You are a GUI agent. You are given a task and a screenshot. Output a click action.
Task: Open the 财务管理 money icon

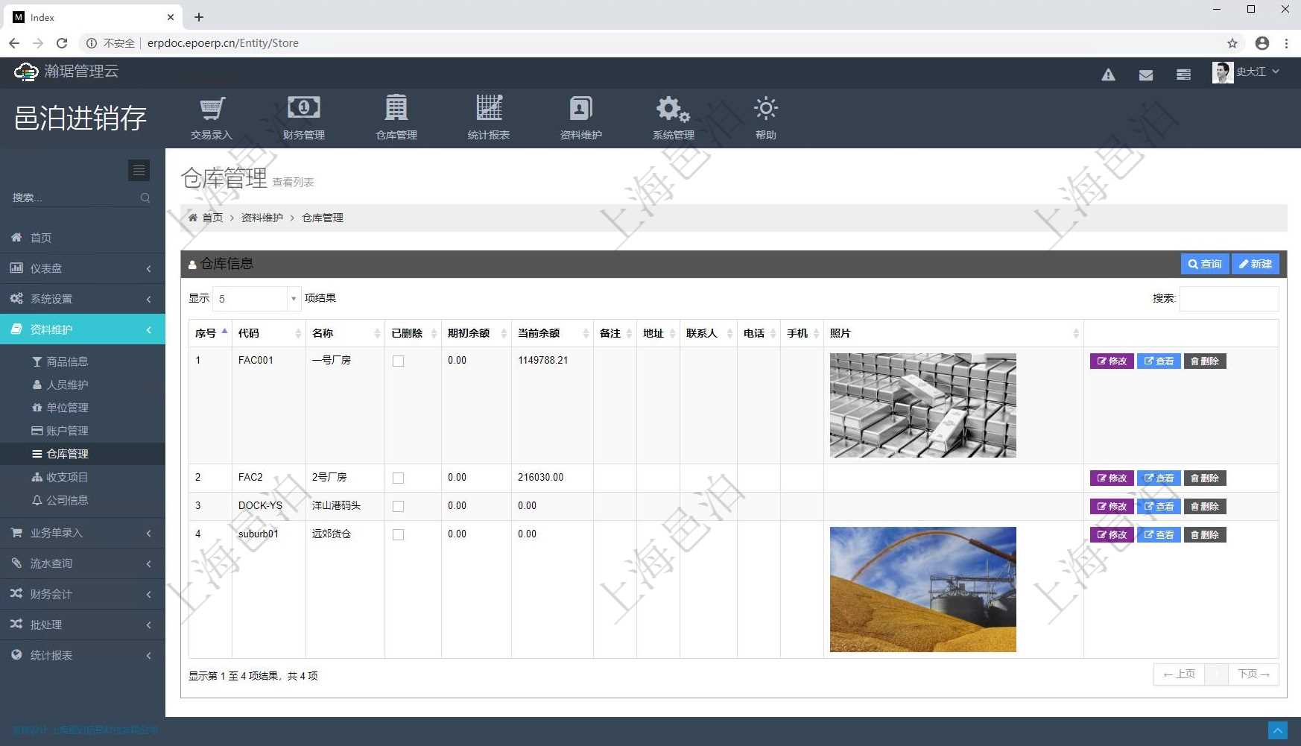[303, 110]
